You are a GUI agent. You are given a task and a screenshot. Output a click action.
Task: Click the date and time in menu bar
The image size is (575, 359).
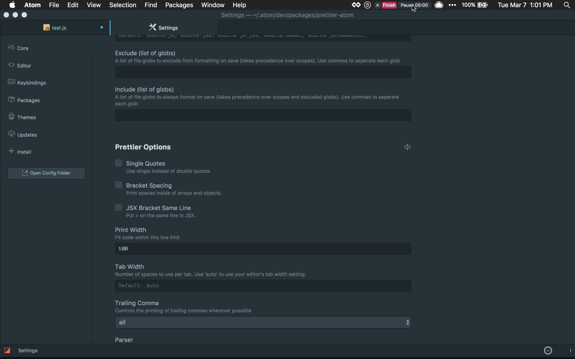click(x=525, y=5)
